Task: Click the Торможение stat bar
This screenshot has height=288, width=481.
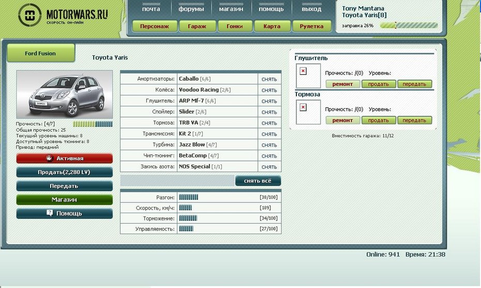Action: (188, 218)
